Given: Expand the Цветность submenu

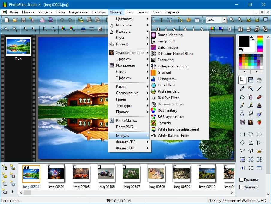Looking at the screenshot, I should tap(130, 19).
